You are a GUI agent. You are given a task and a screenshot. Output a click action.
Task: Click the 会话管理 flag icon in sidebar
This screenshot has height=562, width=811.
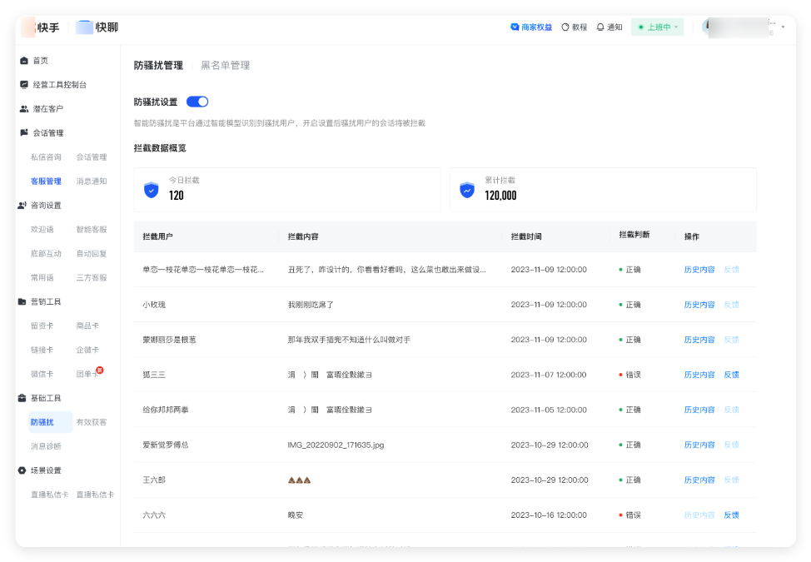coord(22,132)
